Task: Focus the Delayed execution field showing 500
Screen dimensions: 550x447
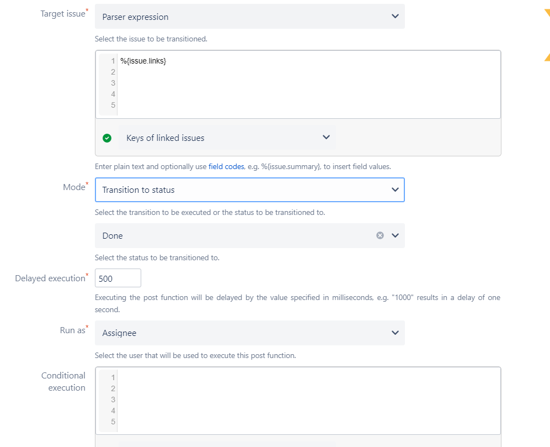Action: point(118,278)
